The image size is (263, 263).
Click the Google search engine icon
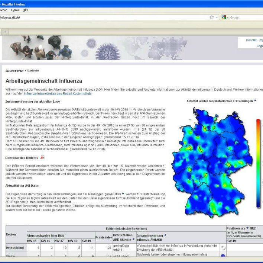(x=224, y=17)
